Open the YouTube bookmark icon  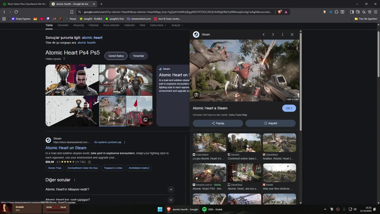[x=42, y=19]
